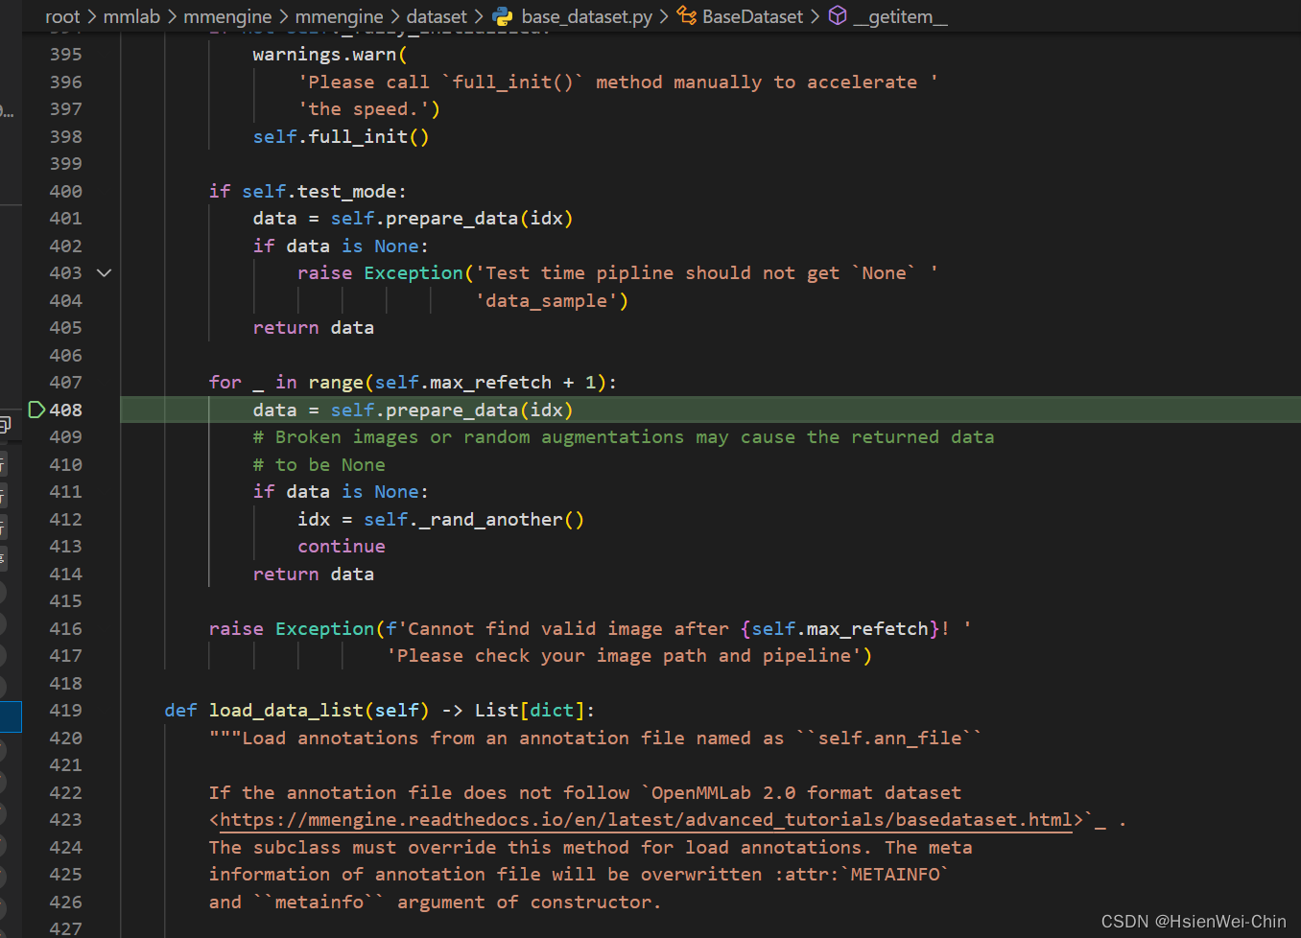Click '``metainfo`` argument of constructor' line
This screenshot has width=1301, height=938.
[x=457, y=903]
